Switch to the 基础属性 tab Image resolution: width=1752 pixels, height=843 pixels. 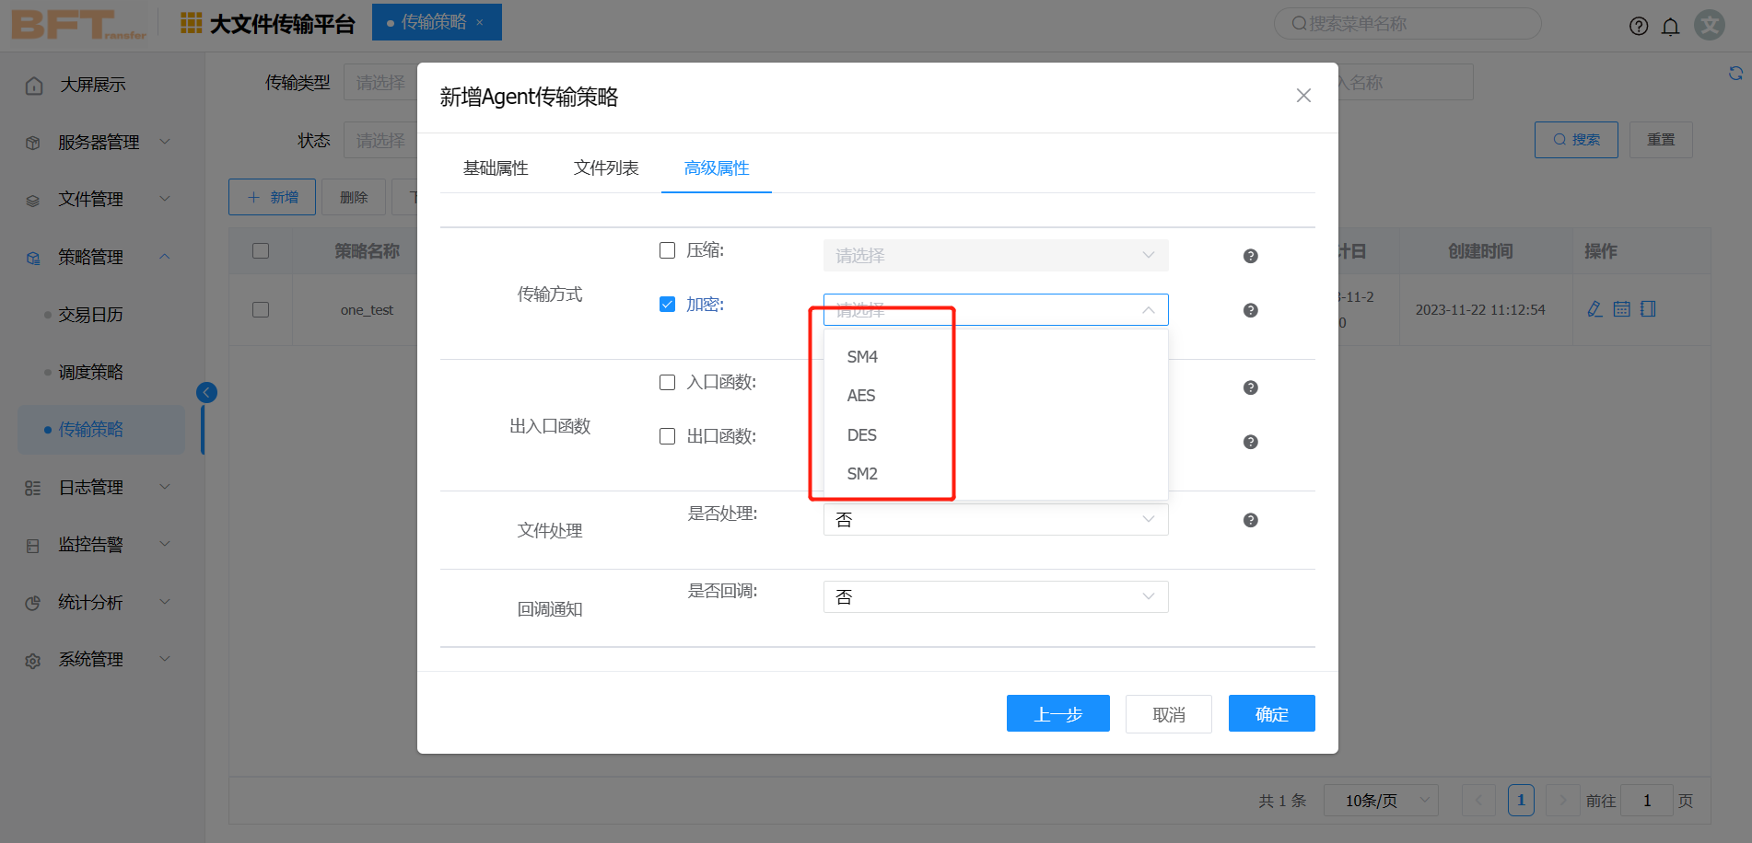click(496, 168)
